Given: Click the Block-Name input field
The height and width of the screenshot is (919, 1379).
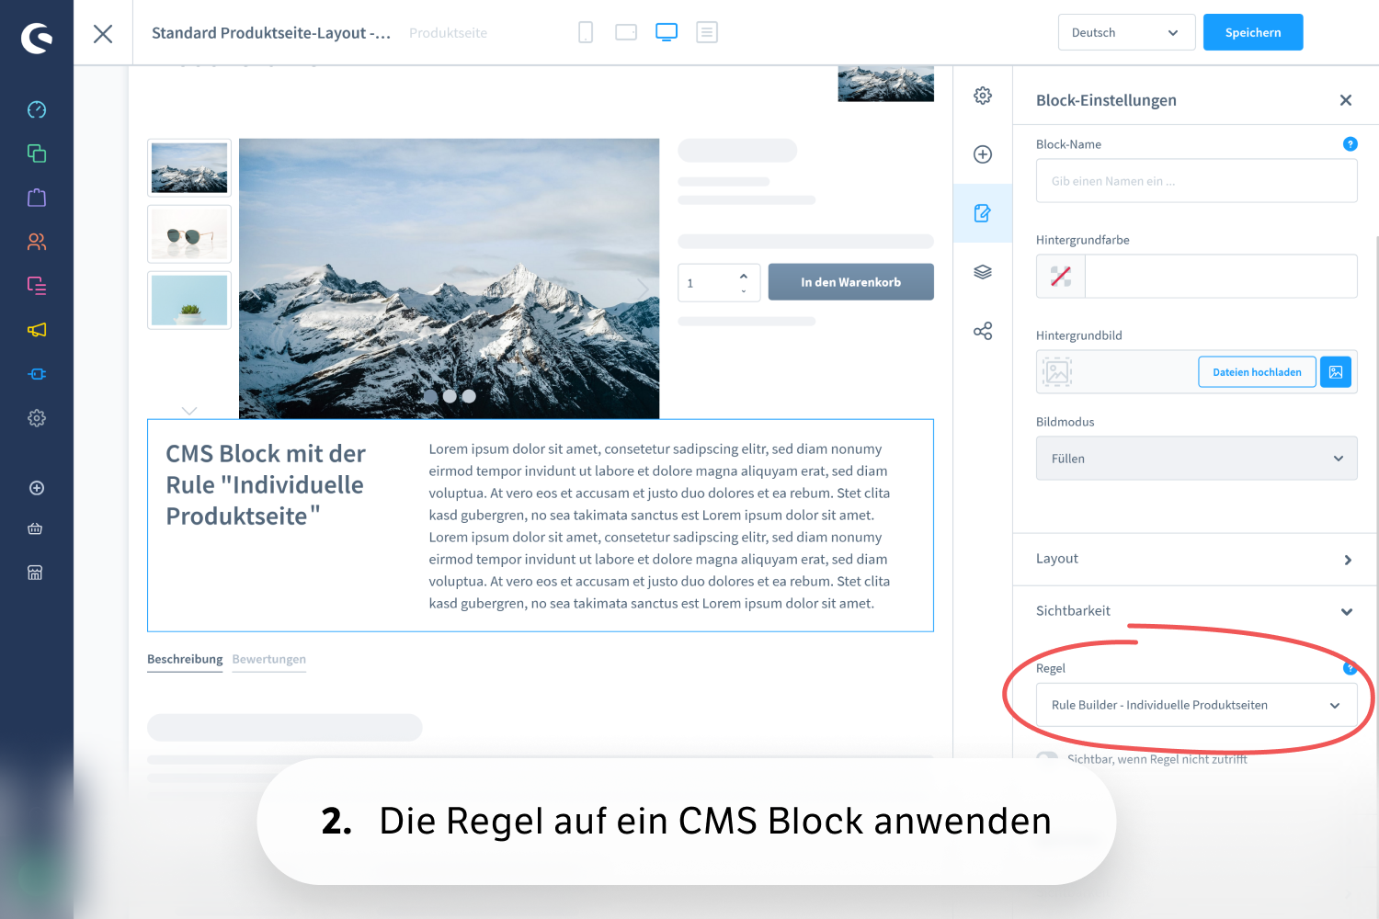Looking at the screenshot, I should tap(1196, 181).
